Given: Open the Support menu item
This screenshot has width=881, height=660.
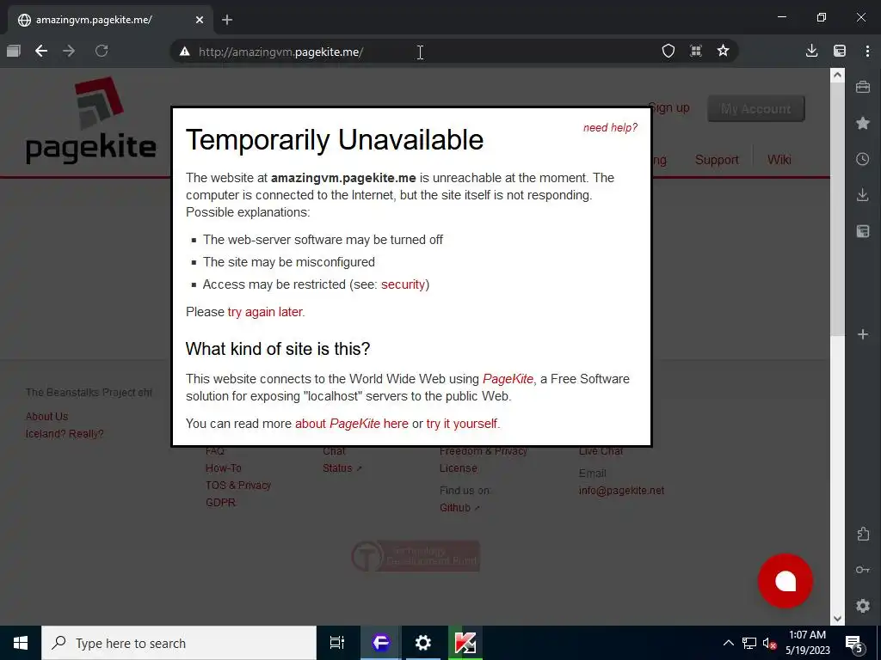Looking at the screenshot, I should tap(717, 160).
